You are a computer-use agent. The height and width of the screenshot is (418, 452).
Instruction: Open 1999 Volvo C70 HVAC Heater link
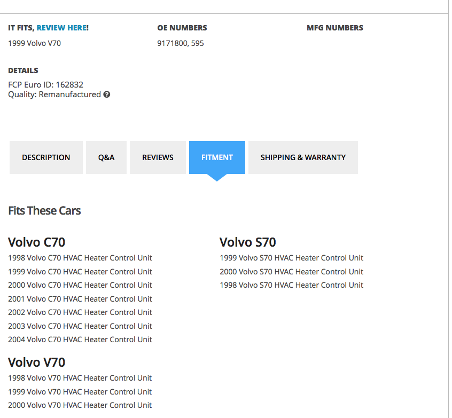click(80, 272)
